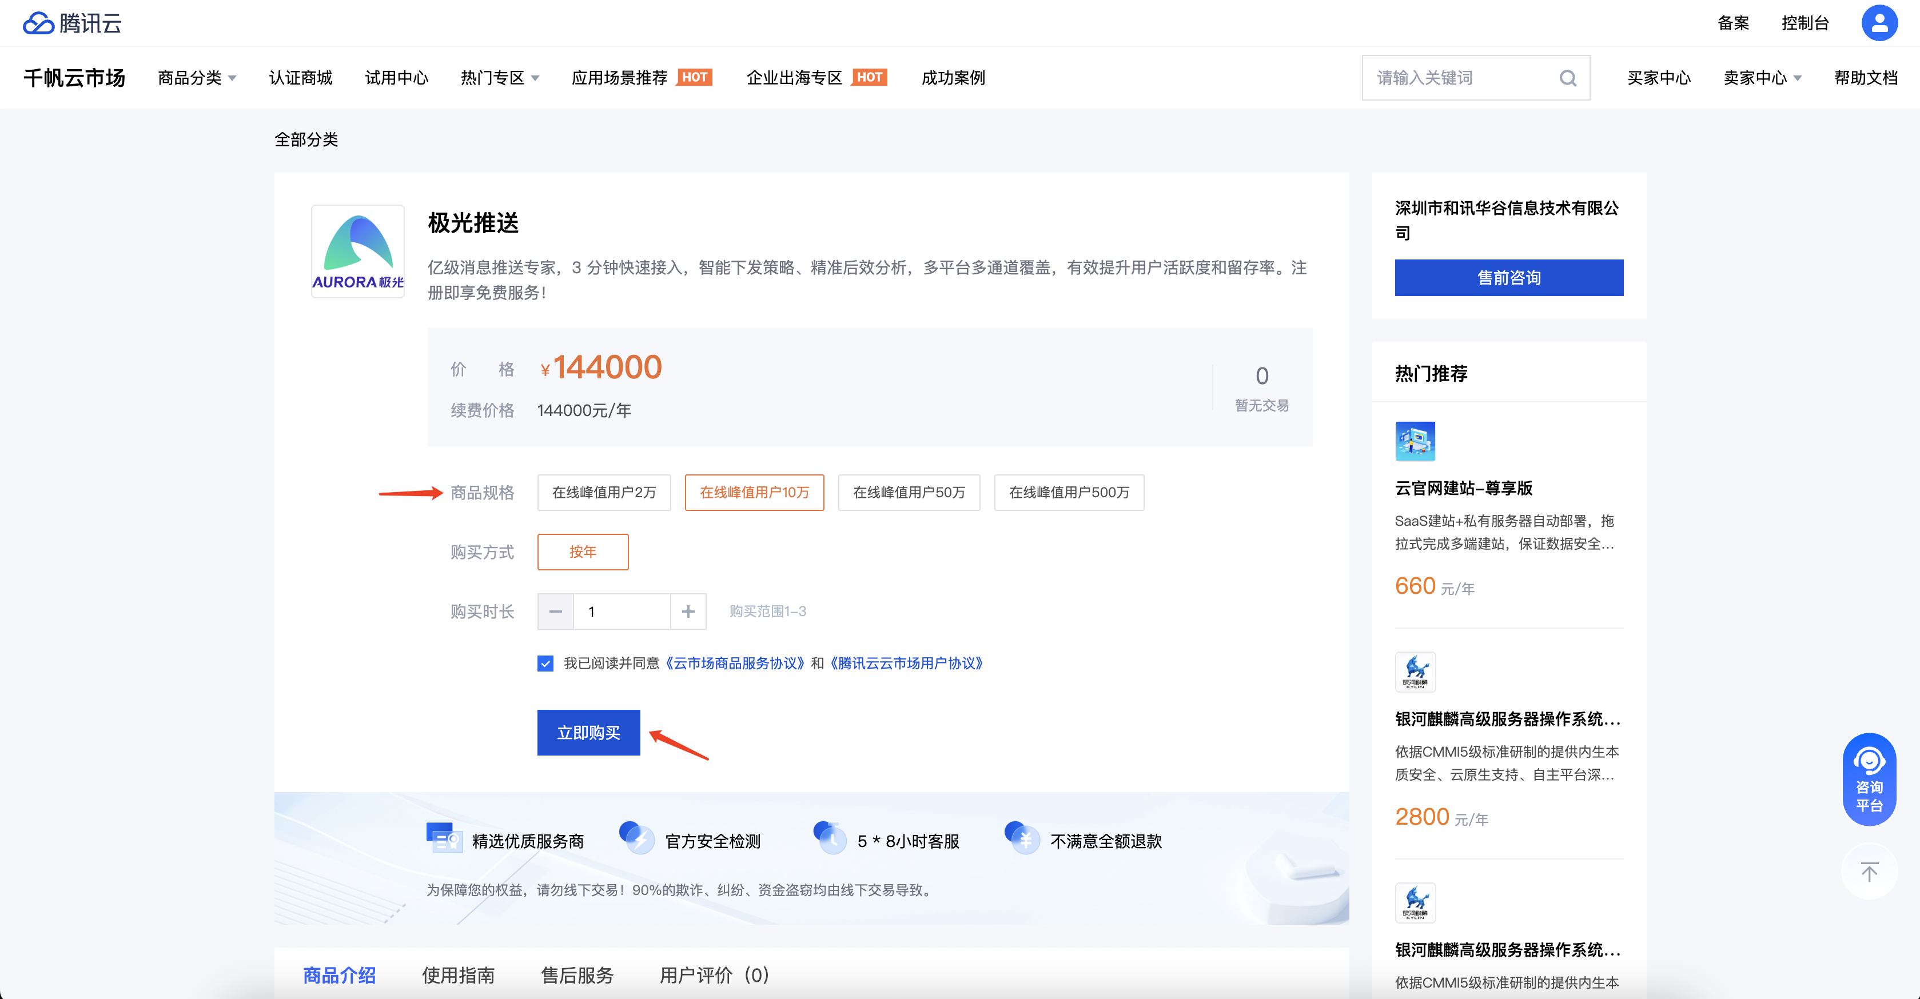The width and height of the screenshot is (1920, 999).
Task: Expand the 卖家中心 dropdown
Action: (x=1762, y=78)
